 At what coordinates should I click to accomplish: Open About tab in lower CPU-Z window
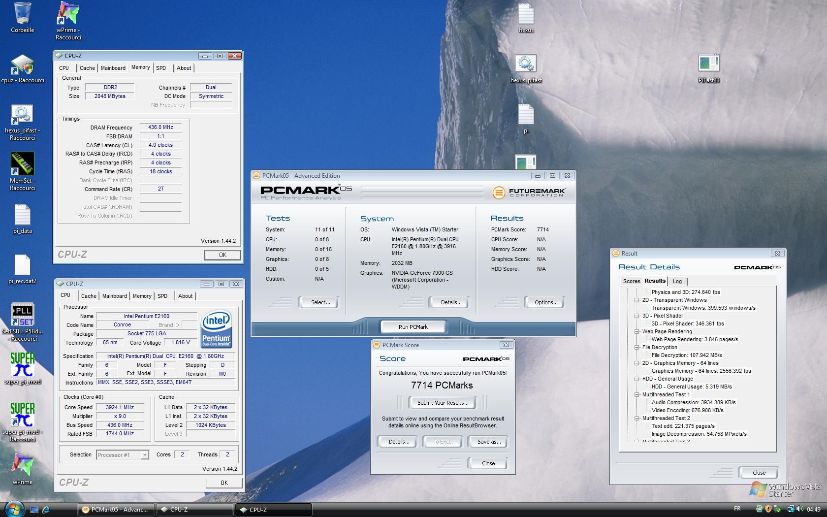[185, 296]
